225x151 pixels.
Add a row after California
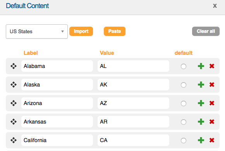201,140
